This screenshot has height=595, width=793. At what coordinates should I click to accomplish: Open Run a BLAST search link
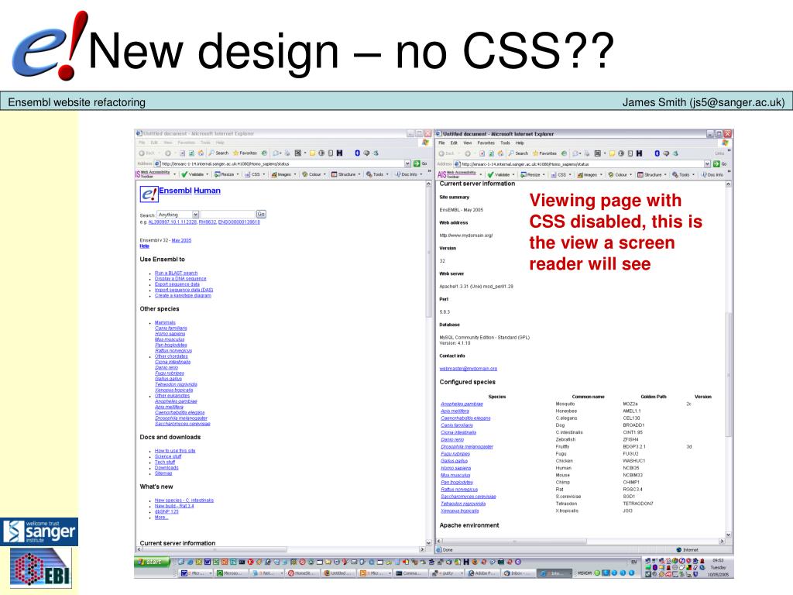point(176,273)
